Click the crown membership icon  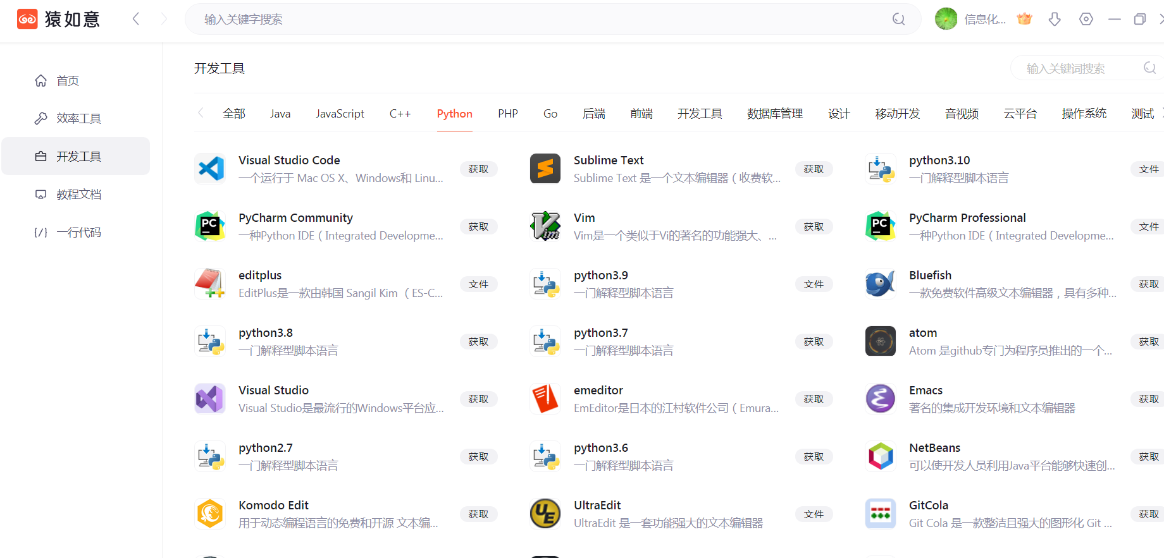1025,19
